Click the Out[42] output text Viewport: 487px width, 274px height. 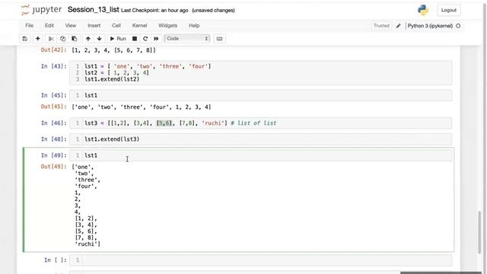(113, 50)
